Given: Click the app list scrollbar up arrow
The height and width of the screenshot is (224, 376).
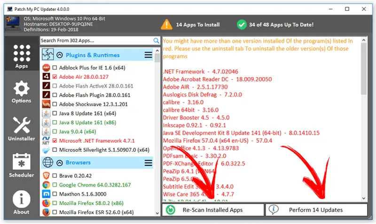Looking at the screenshot, I should (157, 51).
